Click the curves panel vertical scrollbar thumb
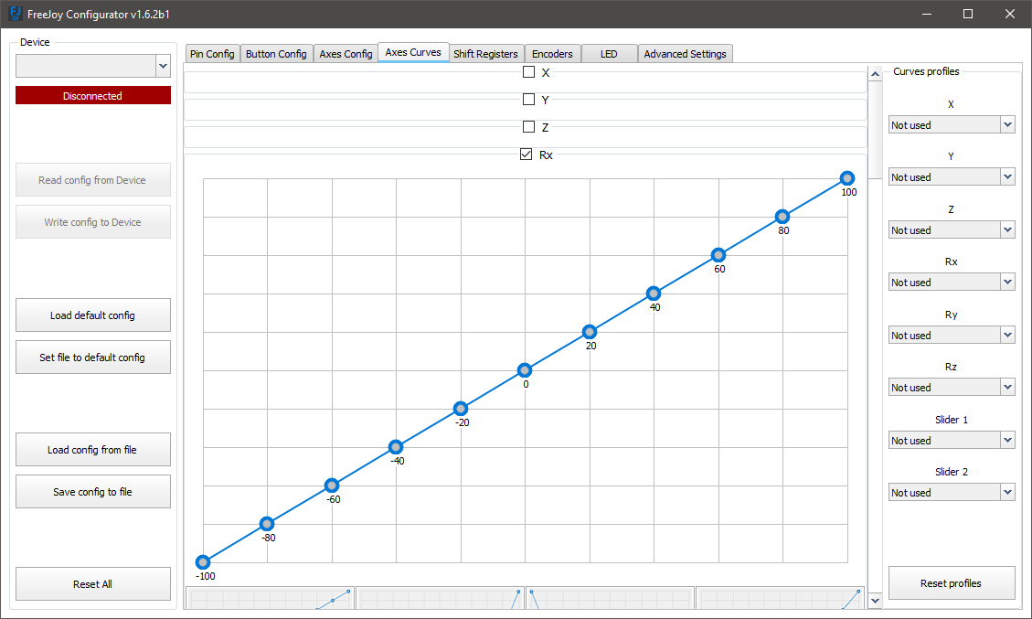The height and width of the screenshot is (619, 1032). tap(875, 130)
